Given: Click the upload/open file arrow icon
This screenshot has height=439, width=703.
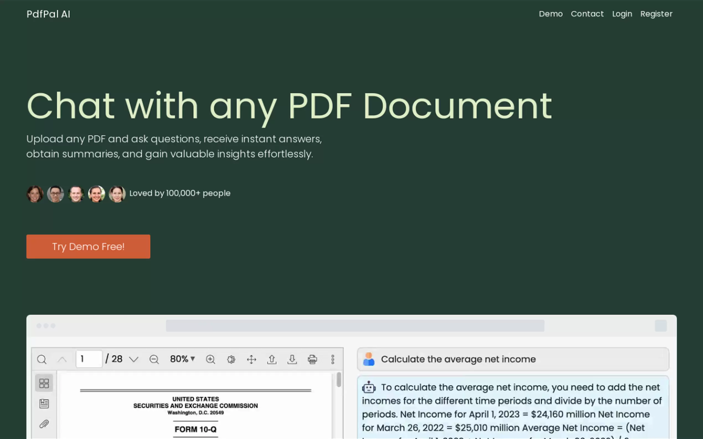Looking at the screenshot, I should (x=272, y=359).
